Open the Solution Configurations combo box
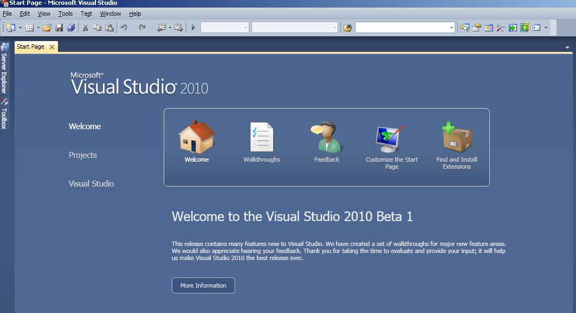This screenshot has width=576, height=313. tap(225, 28)
